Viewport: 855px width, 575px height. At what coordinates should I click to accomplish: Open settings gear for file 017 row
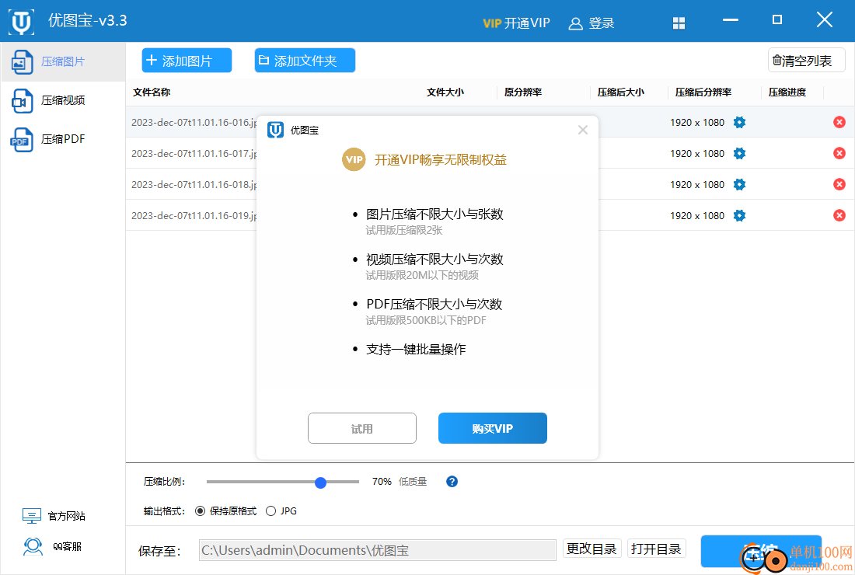[x=739, y=154]
